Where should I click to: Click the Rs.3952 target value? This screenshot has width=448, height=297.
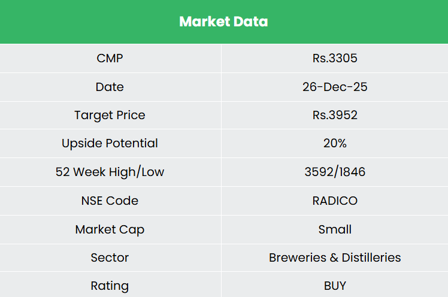click(x=335, y=115)
